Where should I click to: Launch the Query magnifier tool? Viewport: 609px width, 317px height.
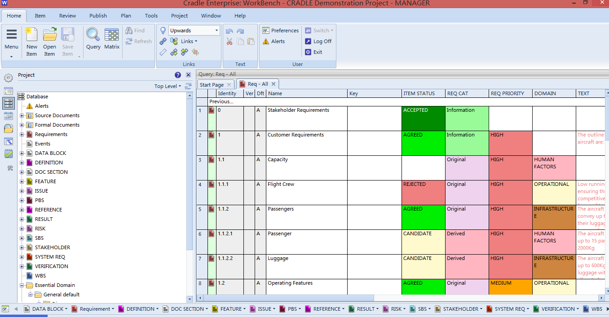point(93,35)
